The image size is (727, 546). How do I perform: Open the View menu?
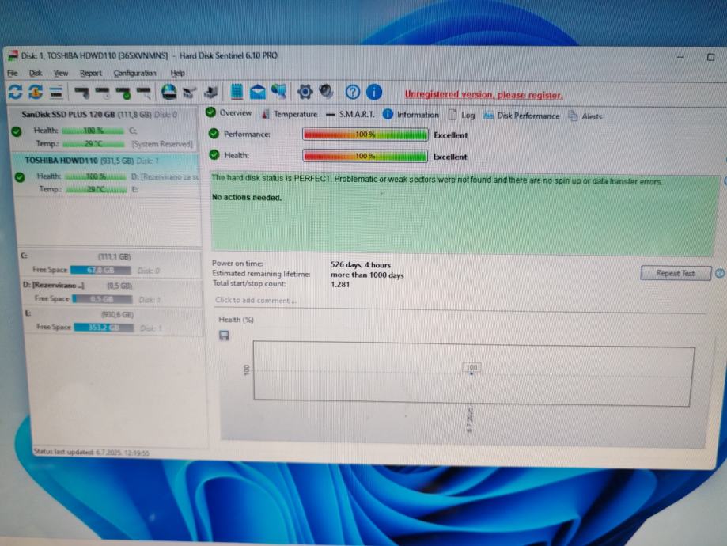click(61, 73)
